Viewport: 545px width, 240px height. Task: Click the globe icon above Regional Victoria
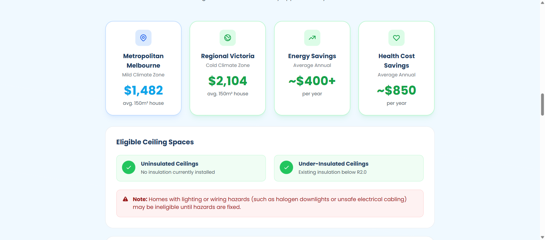click(228, 38)
